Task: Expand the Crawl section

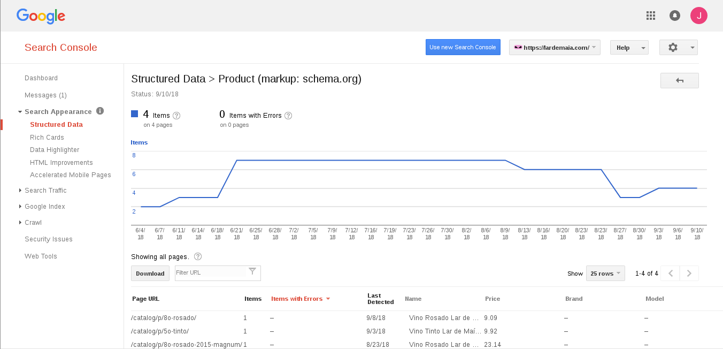Action: [20, 223]
